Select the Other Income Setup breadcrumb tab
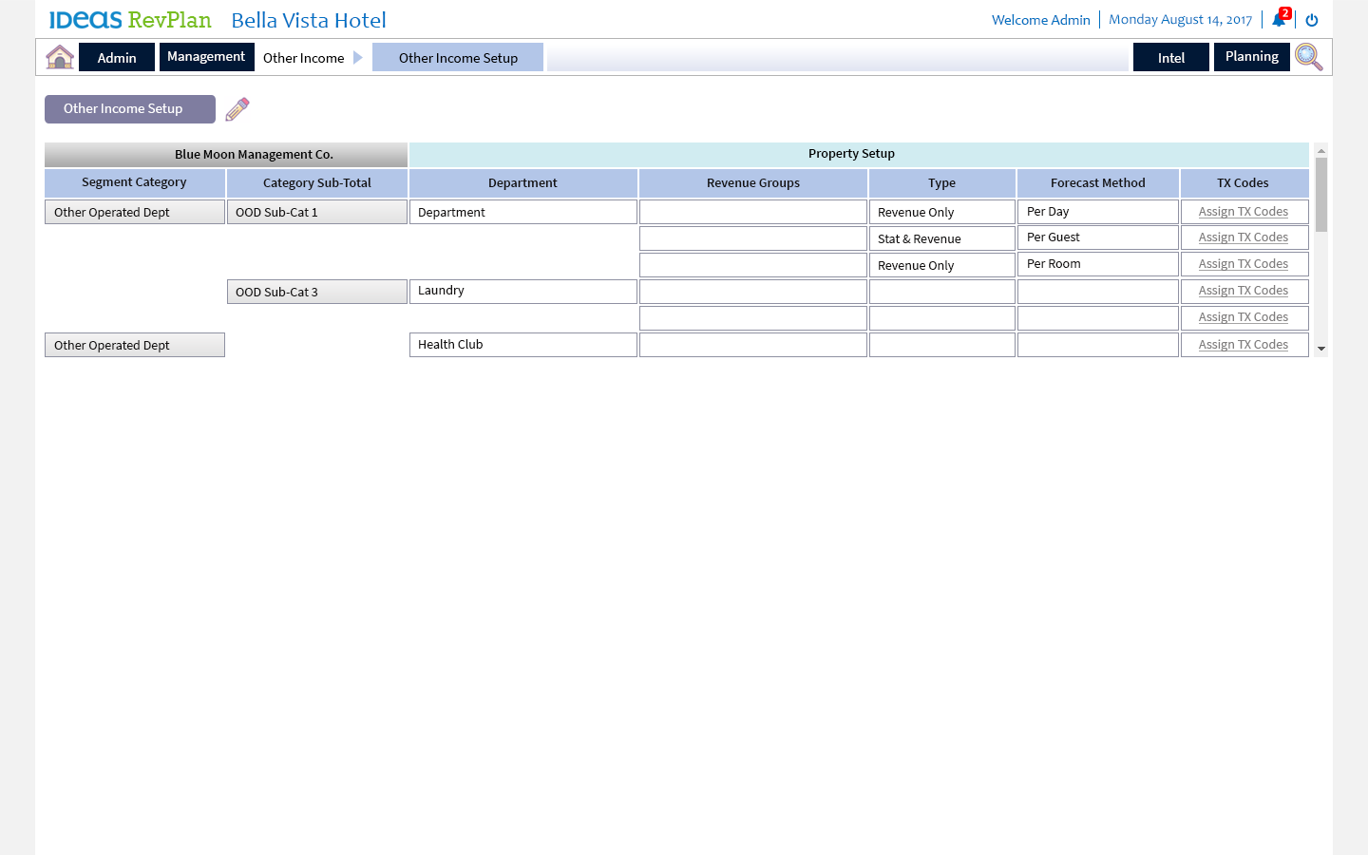This screenshot has height=855, width=1368. pyautogui.click(x=458, y=58)
